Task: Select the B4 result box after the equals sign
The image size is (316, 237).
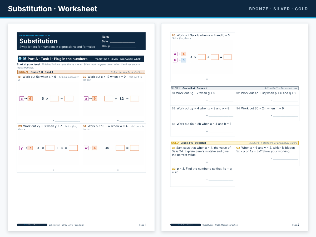Action: pos(135,148)
